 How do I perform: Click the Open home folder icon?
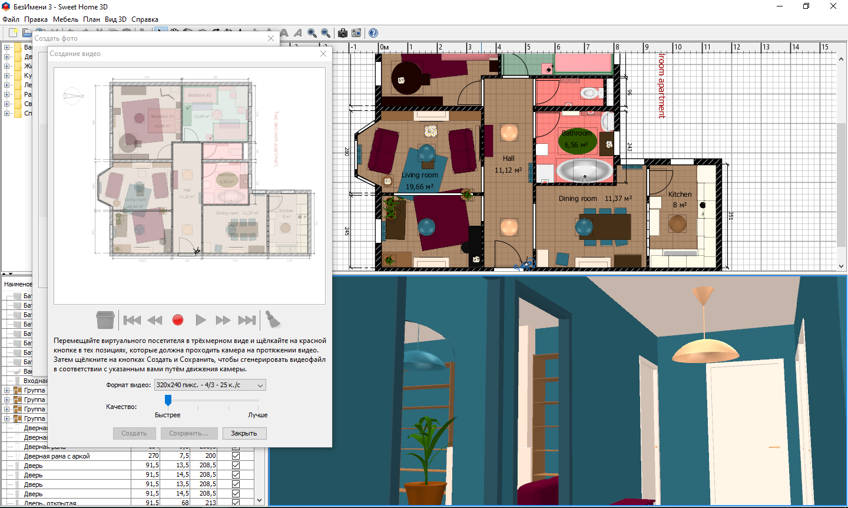pyautogui.click(x=27, y=33)
